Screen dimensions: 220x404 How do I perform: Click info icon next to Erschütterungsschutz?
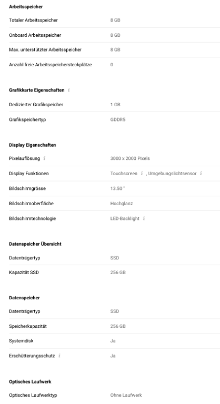point(59,356)
